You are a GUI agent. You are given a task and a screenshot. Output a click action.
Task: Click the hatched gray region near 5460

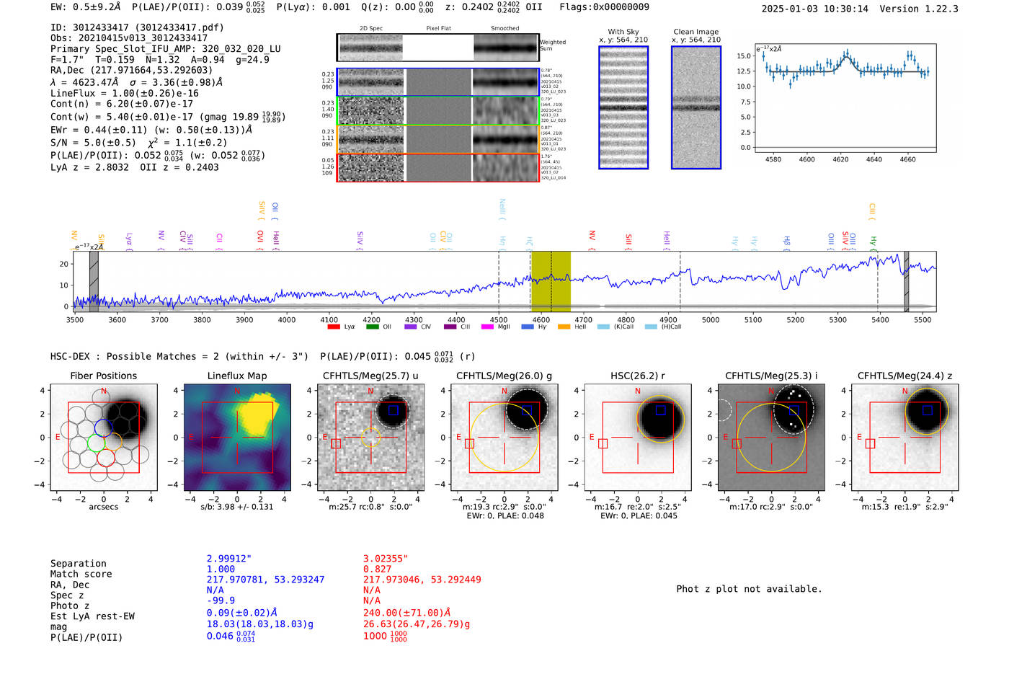pyautogui.click(x=907, y=281)
